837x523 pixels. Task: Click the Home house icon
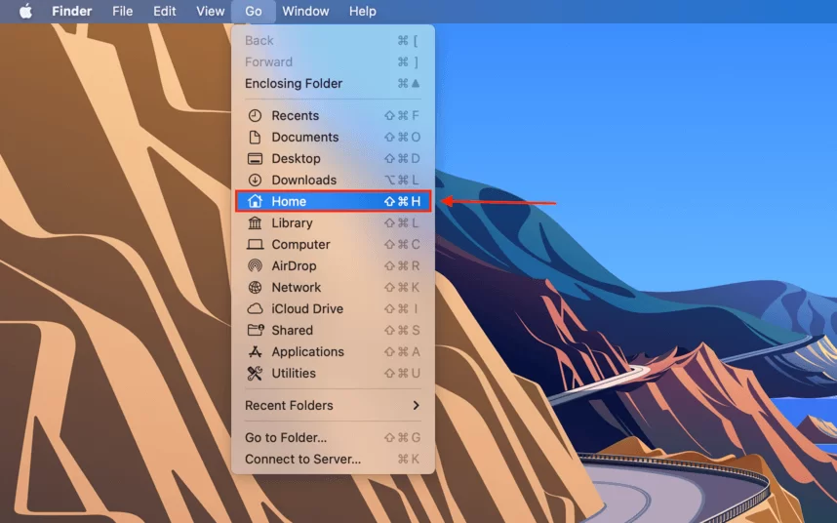[256, 201]
